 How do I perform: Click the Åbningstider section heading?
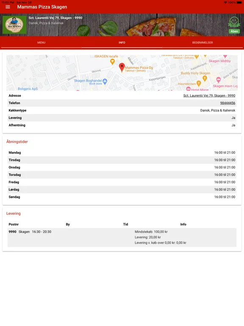coord(17,142)
